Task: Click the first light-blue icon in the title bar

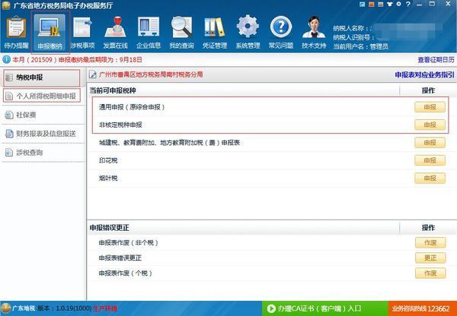Action: [363, 5]
